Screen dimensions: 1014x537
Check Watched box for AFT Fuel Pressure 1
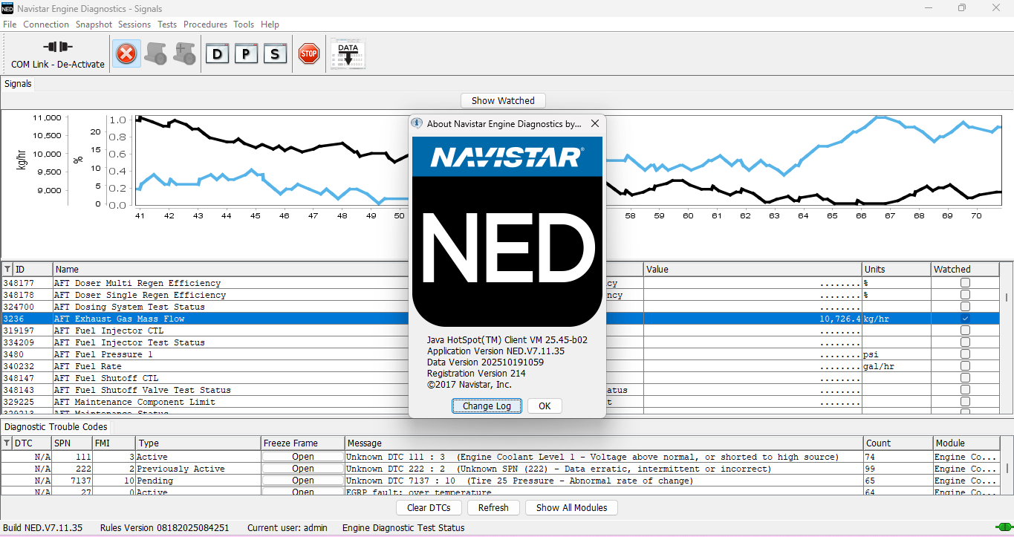tap(965, 354)
